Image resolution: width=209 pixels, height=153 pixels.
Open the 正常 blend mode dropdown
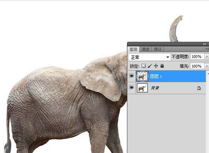[x=149, y=57]
